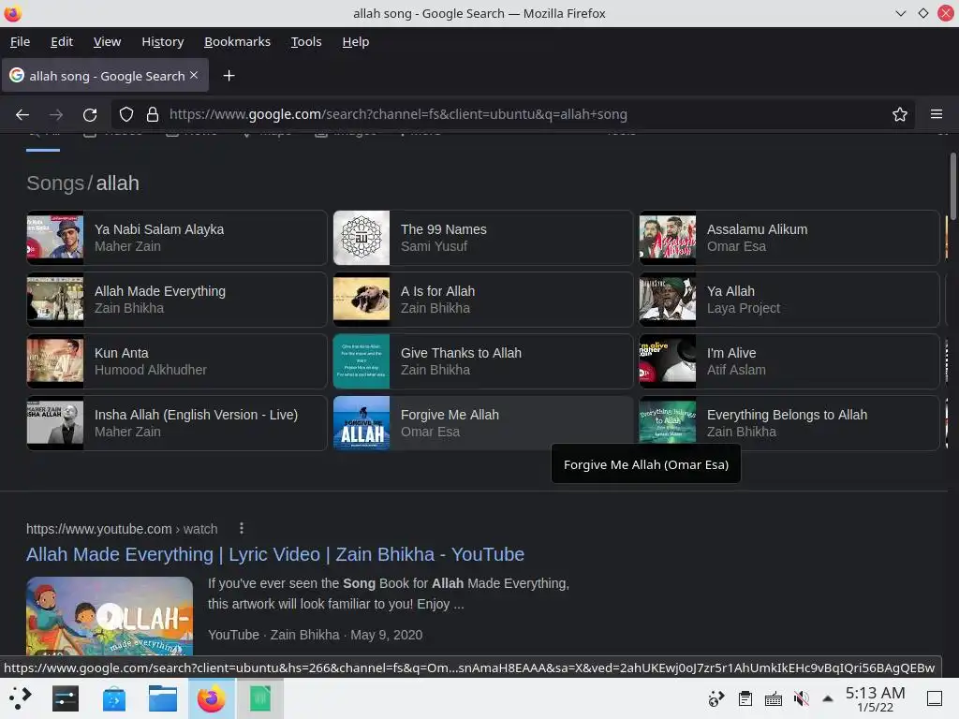This screenshot has width=959, height=719.
Task: Select the allah song browser tab
Action: tap(105, 75)
